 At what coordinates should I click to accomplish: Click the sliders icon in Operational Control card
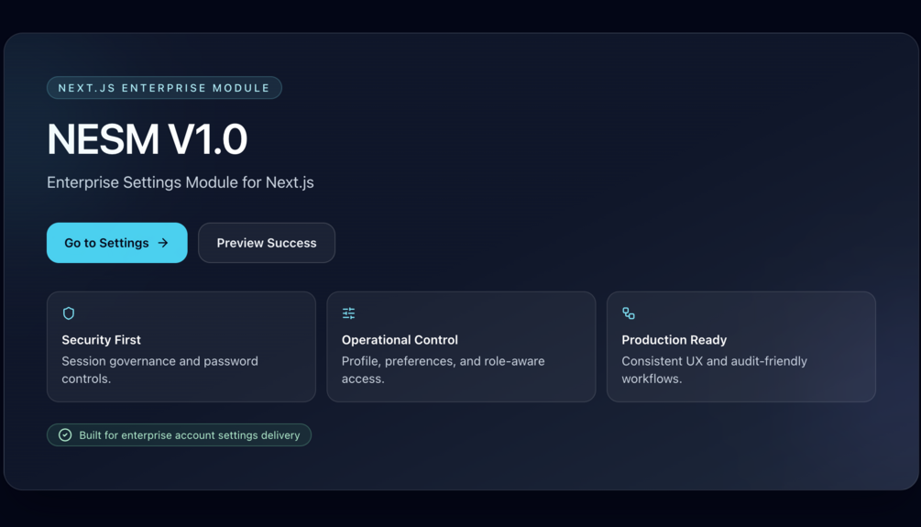(349, 313)
